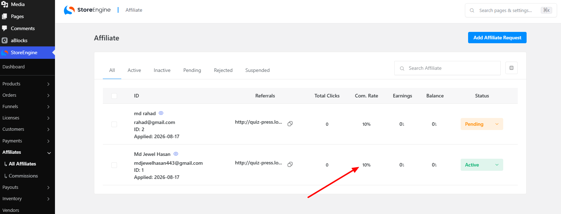The image size is (561, 214).
Task: Click the Status column header
Action: click(482, 96)
